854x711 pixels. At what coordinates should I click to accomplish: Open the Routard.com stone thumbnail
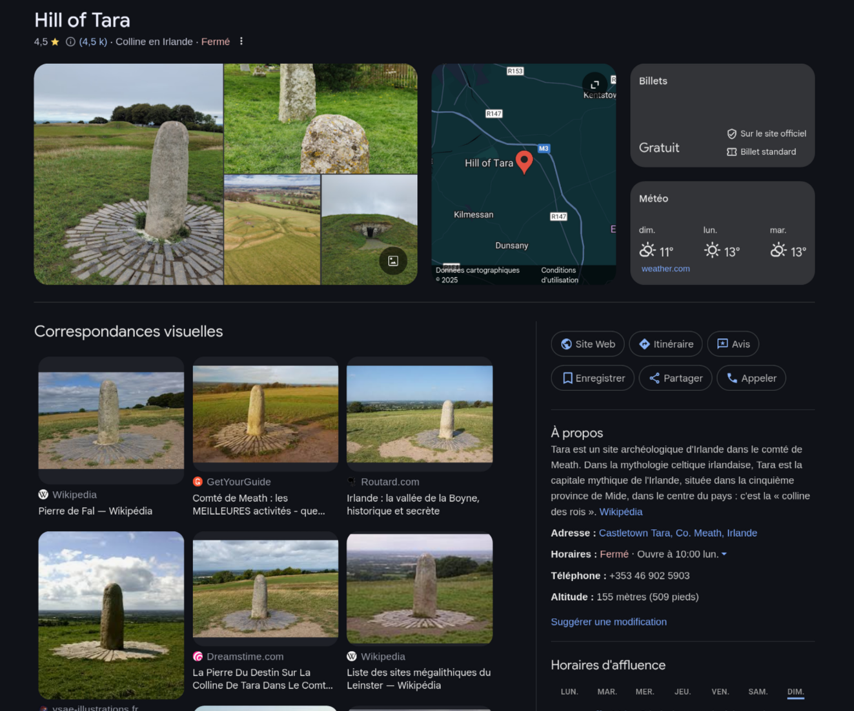420,414
